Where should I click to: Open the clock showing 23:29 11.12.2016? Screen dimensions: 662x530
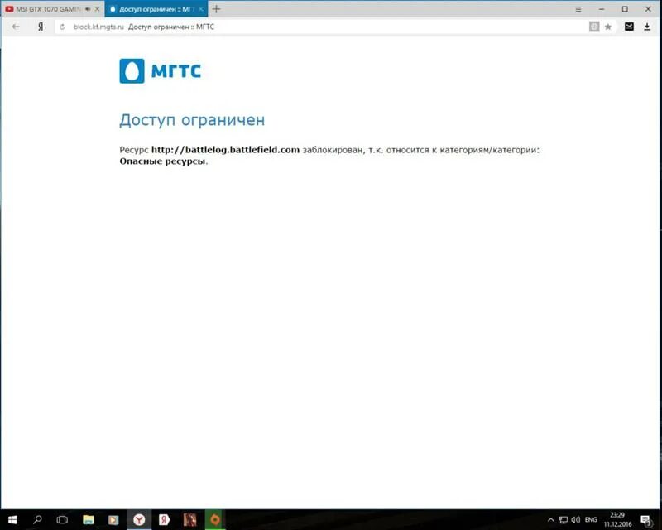click(617, 520)
